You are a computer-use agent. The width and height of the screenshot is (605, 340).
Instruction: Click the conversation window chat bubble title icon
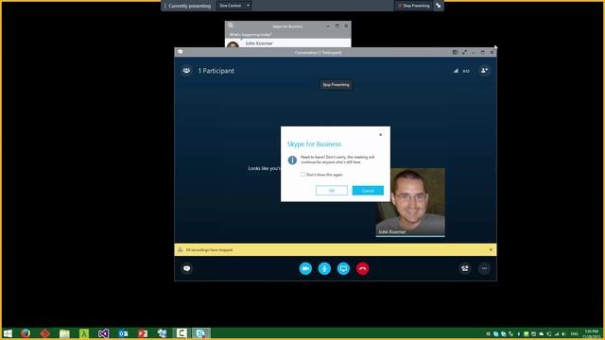180,52
